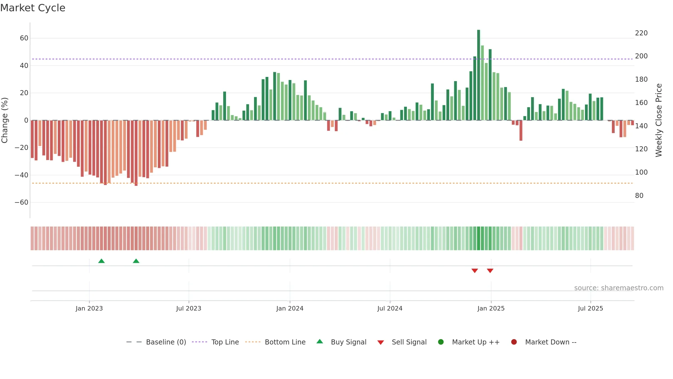Click the leftmost heatmap strip cell
The width and height of the screenshot is (673, 379).
pyautogui.click(x=32, y=238)
